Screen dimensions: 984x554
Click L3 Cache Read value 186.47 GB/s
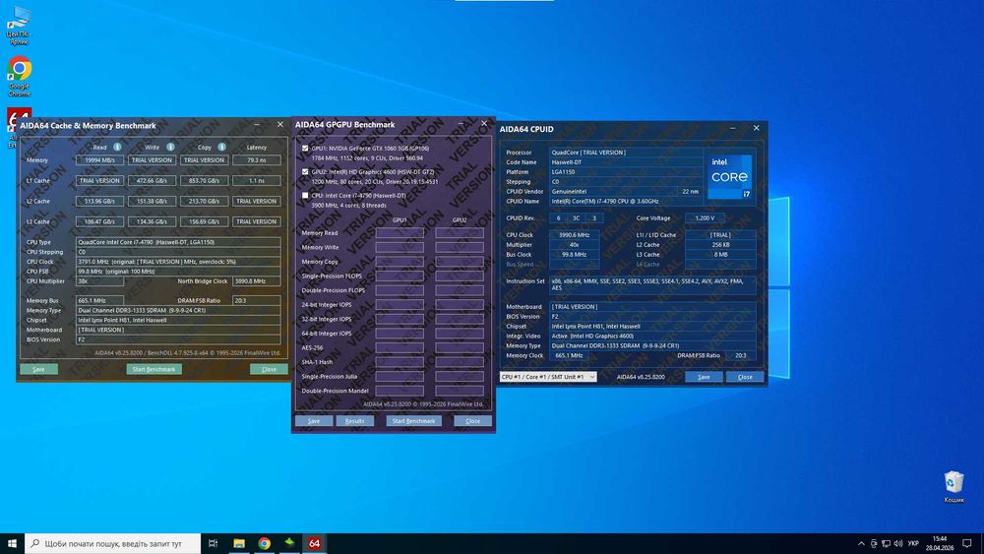pyautogui.click(x=99, y=221)
